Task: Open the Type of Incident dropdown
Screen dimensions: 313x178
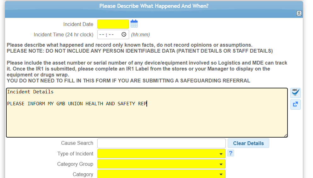Action: point(161,154)
